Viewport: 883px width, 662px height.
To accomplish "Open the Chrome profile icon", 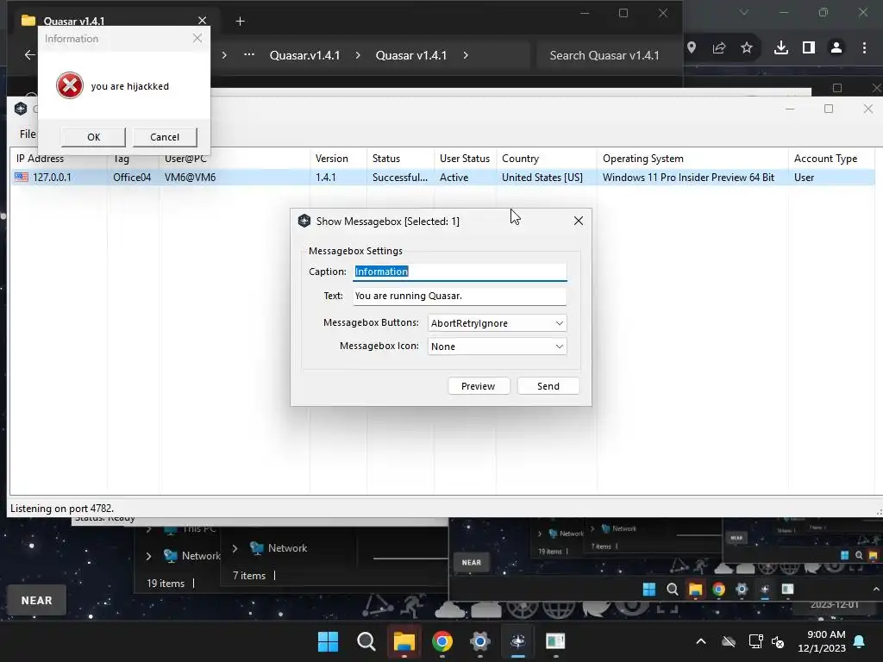I will pyautogui.click(x=836, y=48).
